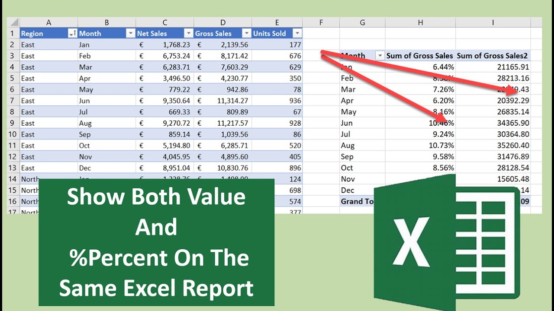The image size is (554, 311).
Task: Open the Month column filter dropdown in table
Action: [x=130, y=33]
